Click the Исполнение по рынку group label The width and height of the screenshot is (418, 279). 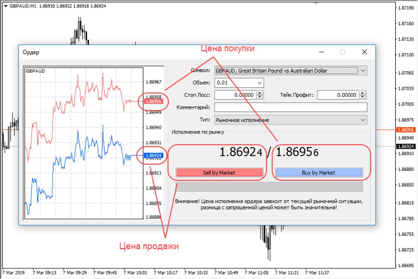coord(198,132)
